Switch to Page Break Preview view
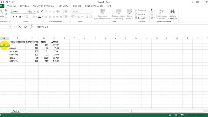This screenshot has width=208, height=117. coord(182,115)
